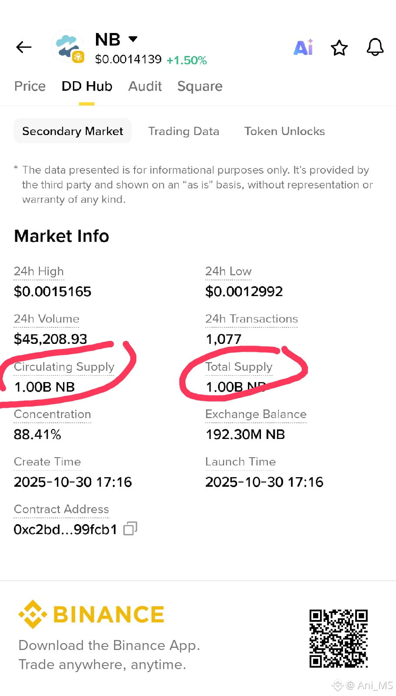396x696 pixels.
Task: Expand the NB token dropdown arrow
Action: coord(133,39)
